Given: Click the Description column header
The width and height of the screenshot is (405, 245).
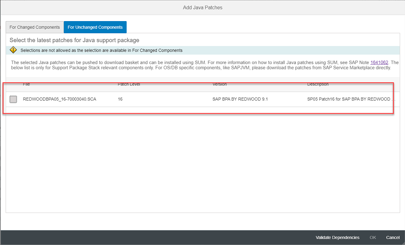Looking at the screenshot, I should tap(318, 84).
